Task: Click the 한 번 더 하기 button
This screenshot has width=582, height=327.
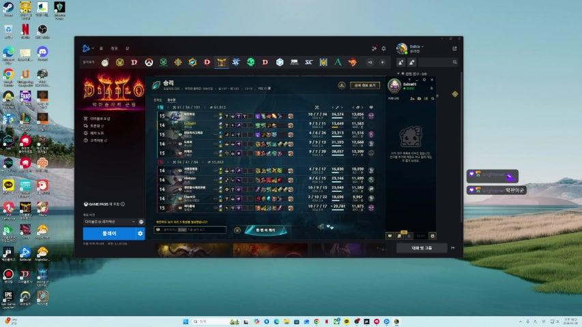Action: click(x=266, y=230)
